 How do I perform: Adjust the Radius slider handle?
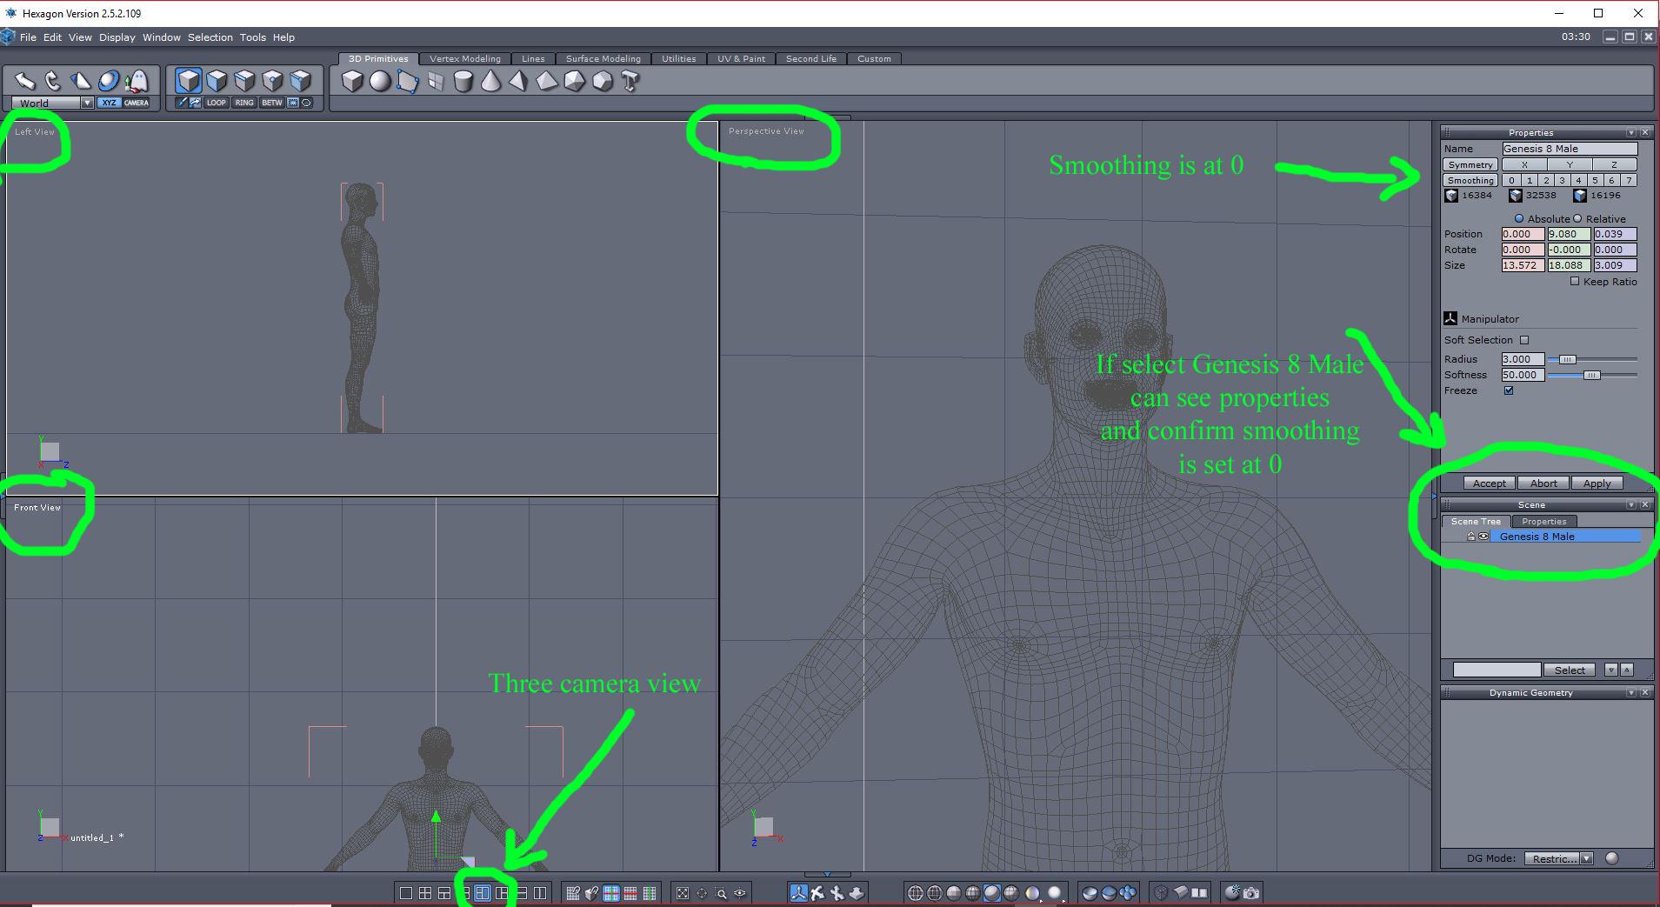tap(1567, 359)
